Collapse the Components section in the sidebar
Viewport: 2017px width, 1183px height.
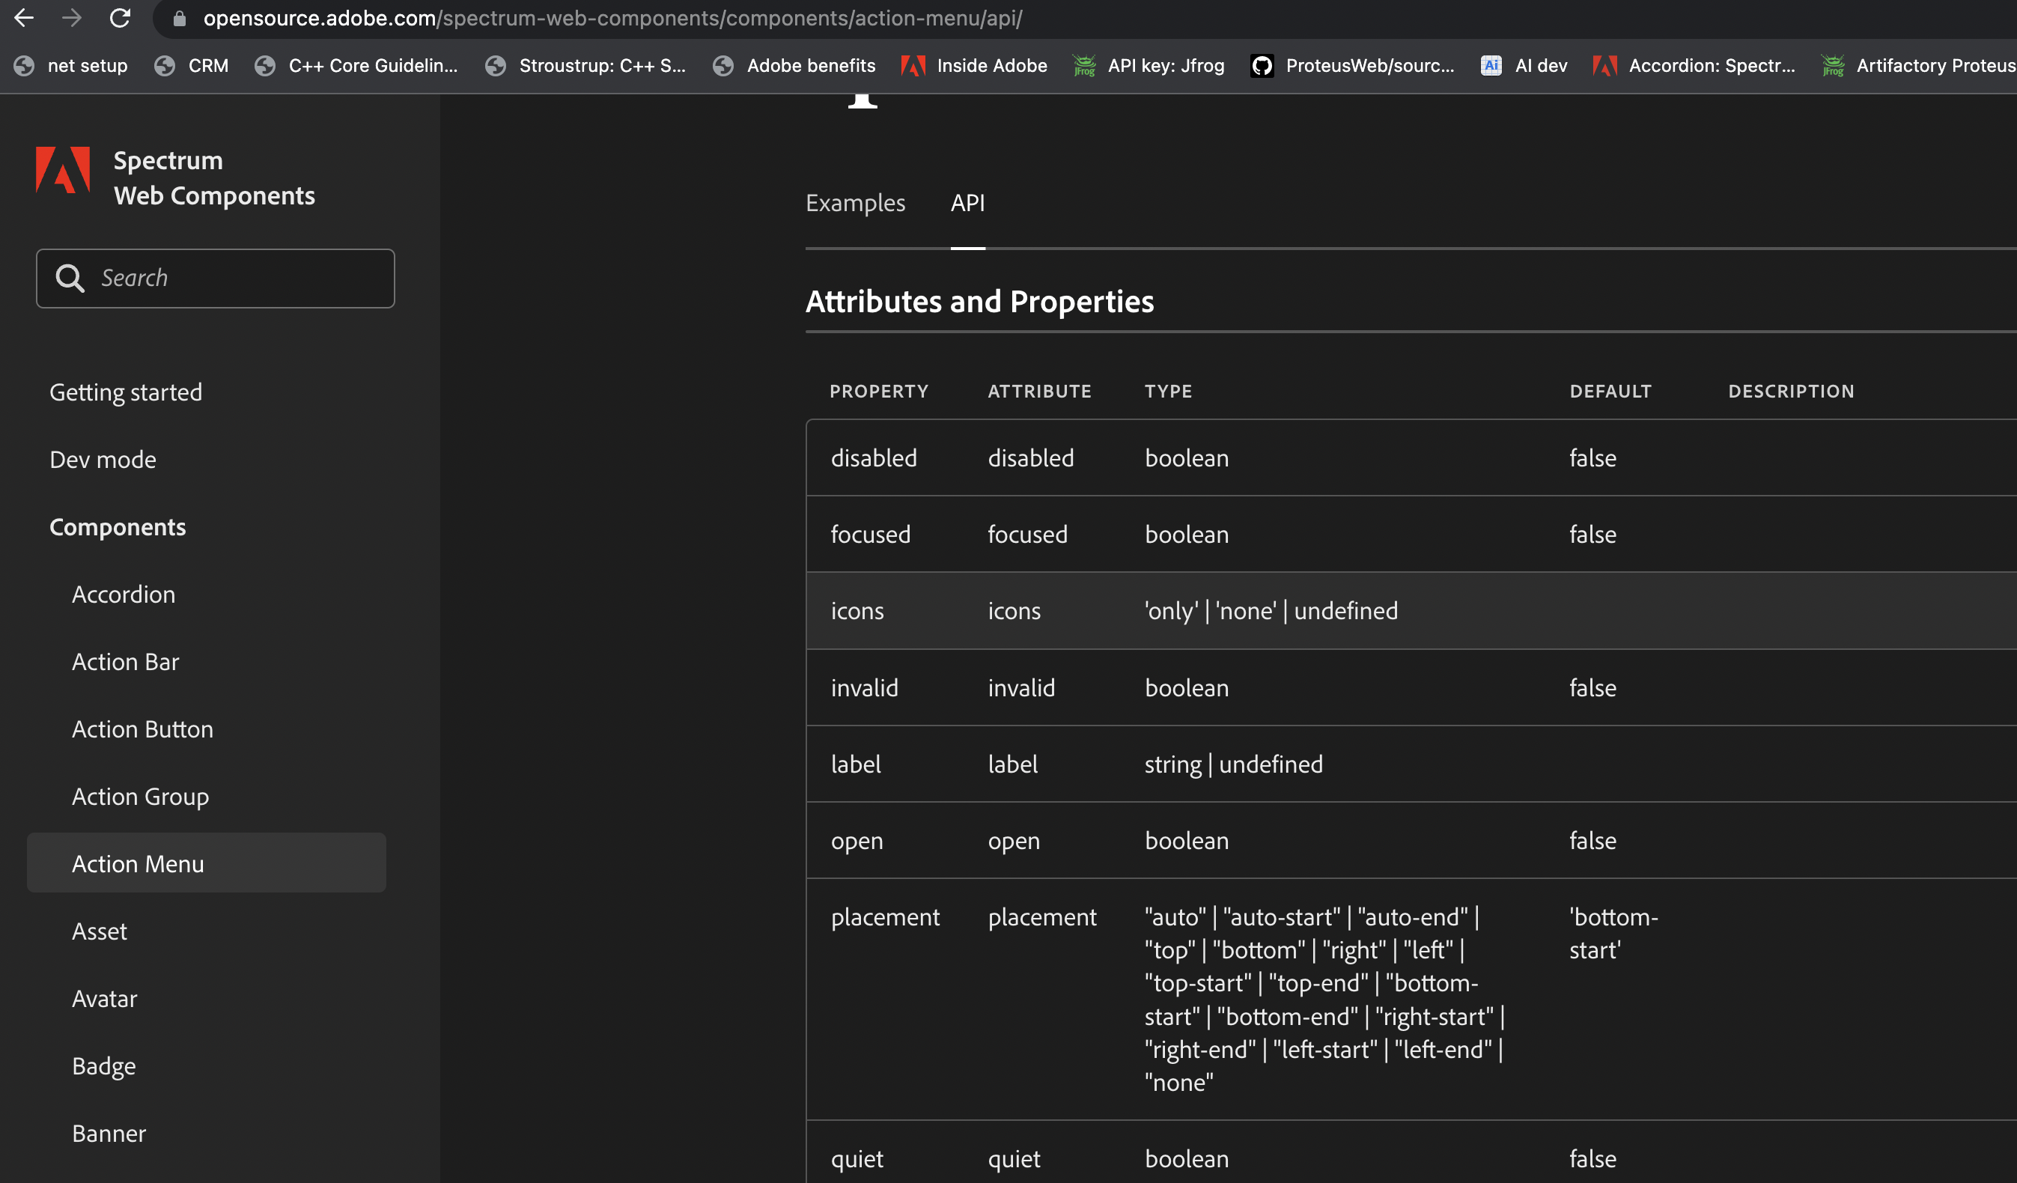pyautogui.click(x=118, y=526)
